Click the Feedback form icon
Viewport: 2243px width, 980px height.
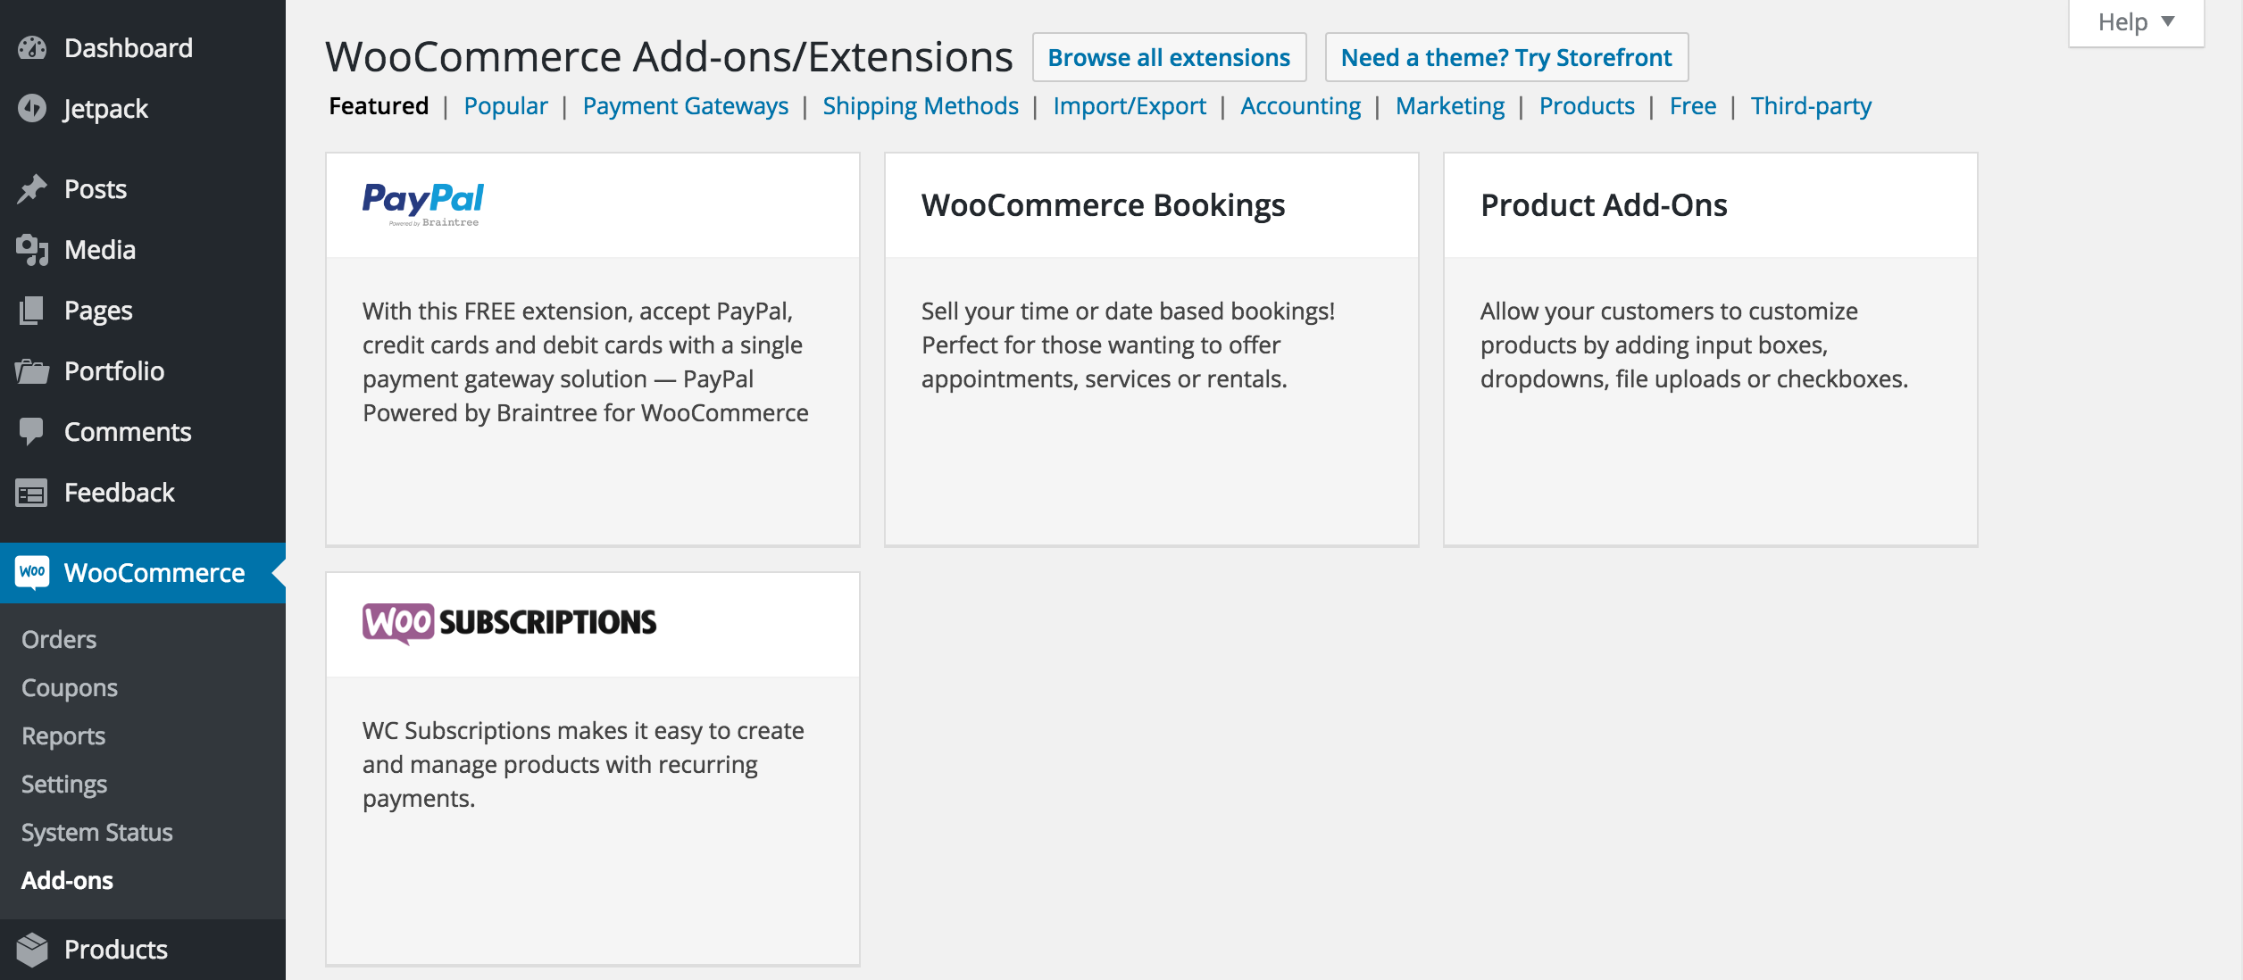pyautogui.click(x=32, y=493)
